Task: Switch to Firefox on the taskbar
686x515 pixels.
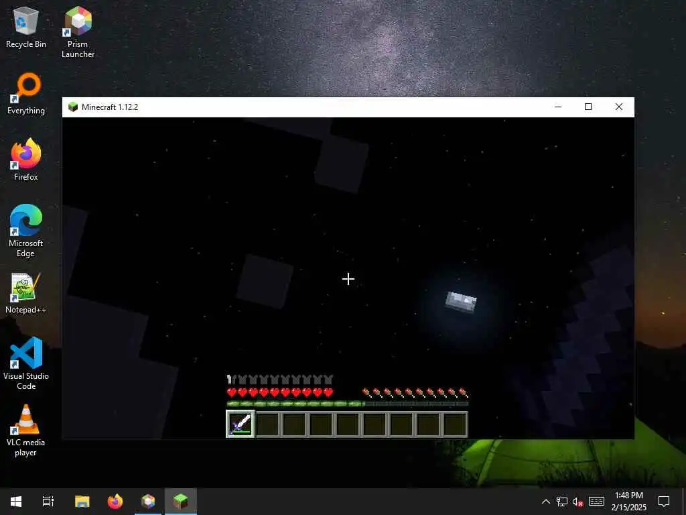Action: point(115,502)
